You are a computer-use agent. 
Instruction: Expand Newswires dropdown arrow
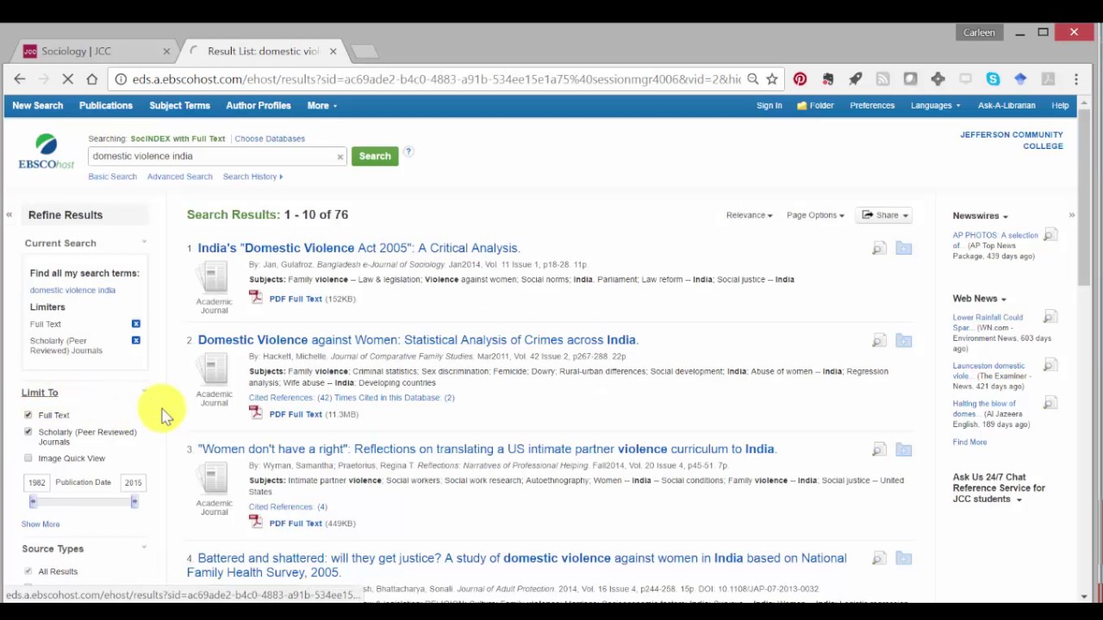pos(1005,217)
